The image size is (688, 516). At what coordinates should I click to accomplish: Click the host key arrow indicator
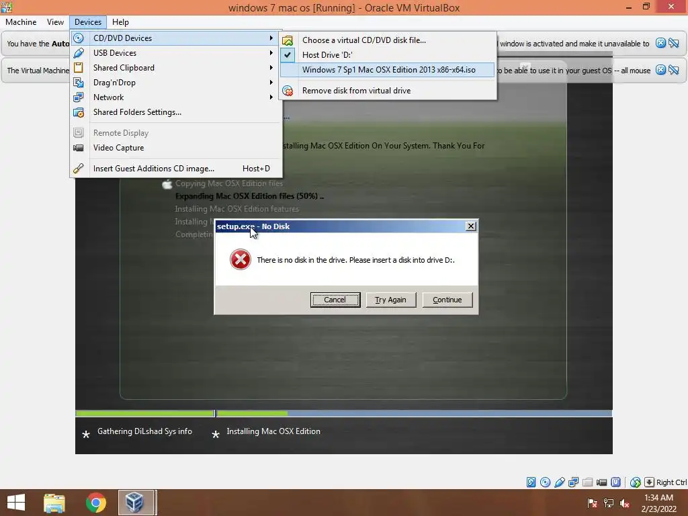tap(650, 482)
